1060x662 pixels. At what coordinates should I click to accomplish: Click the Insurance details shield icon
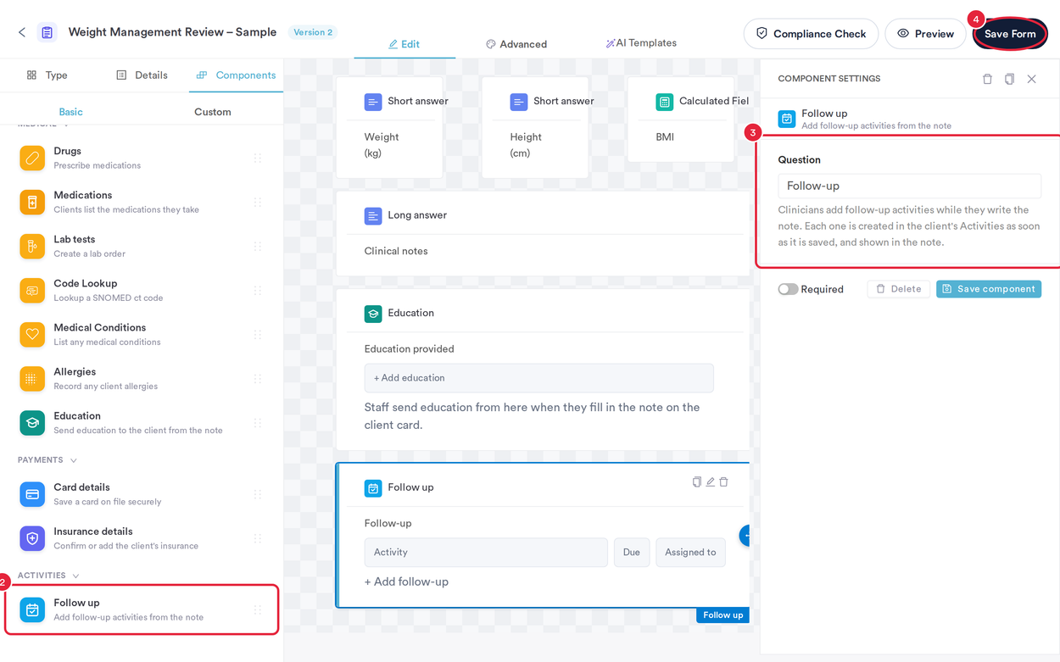(32, 537)
